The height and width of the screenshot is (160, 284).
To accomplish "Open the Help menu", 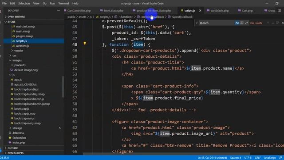I will click(x=75, y=4).
